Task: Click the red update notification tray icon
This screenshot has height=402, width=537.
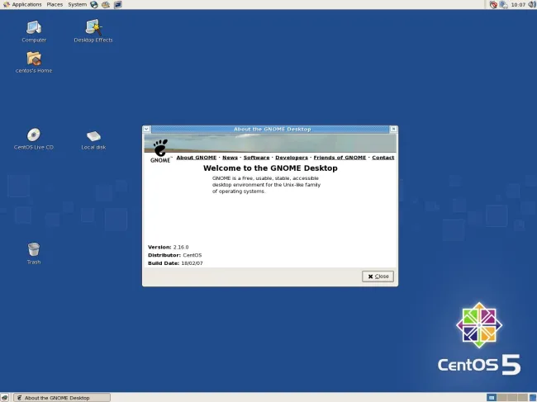Action: [x=493, y=4]
